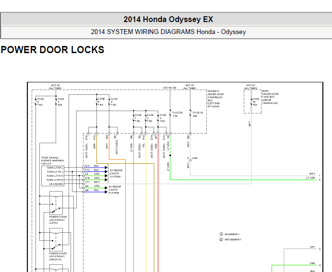
Task: Click the 'F9 GRN' connector label
Action: tap(92, 174)
